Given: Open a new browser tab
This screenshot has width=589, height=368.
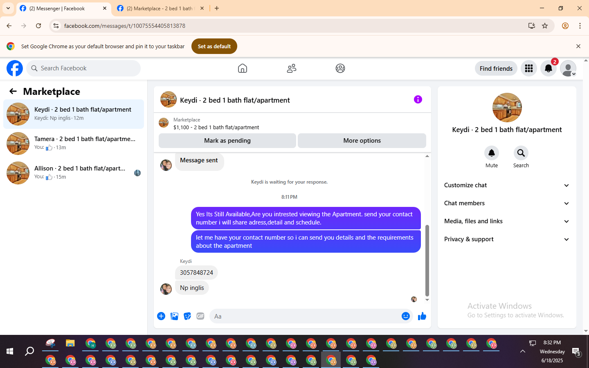Looking at the screenshot, I should (217, 8).
